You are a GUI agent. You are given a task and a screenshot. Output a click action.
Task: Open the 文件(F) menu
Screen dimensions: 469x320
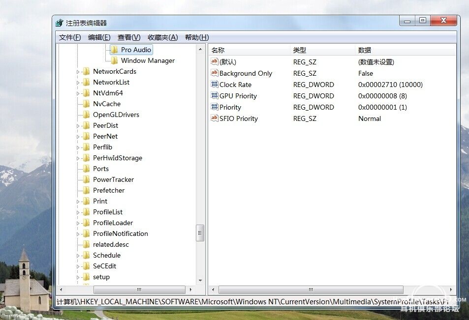[x=70, y=37]
